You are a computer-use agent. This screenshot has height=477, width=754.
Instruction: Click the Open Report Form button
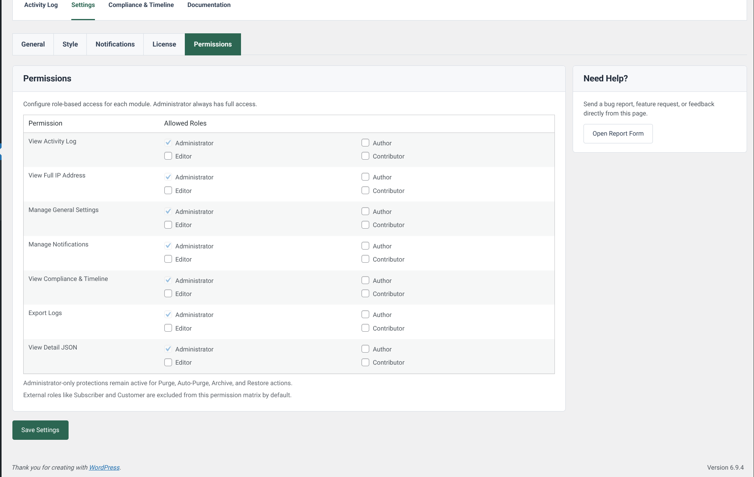[618, 133]
